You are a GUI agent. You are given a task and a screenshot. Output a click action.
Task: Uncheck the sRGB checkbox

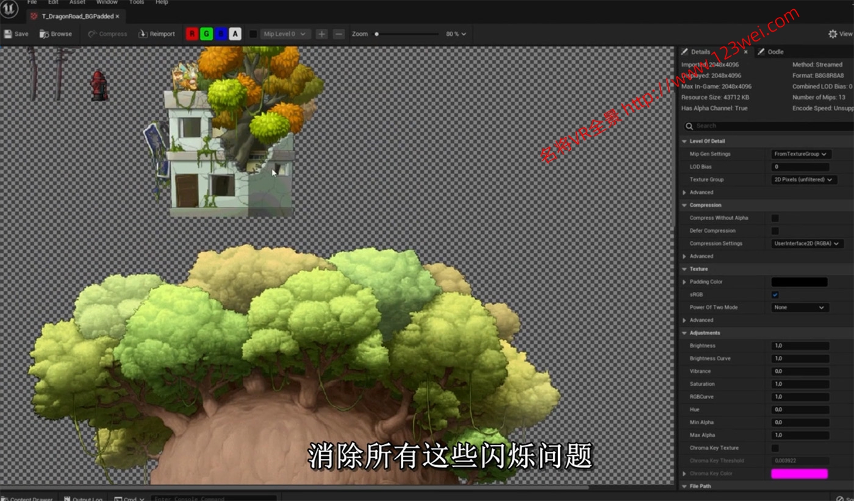pyautogui.click(x=775, y=295)
